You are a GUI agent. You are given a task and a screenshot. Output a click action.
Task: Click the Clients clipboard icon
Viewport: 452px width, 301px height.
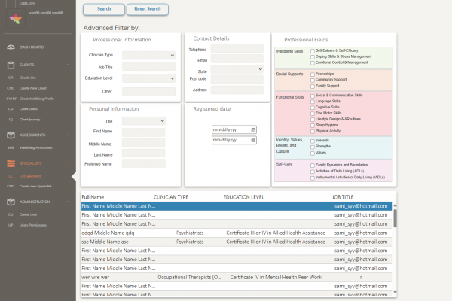(11, 65)
